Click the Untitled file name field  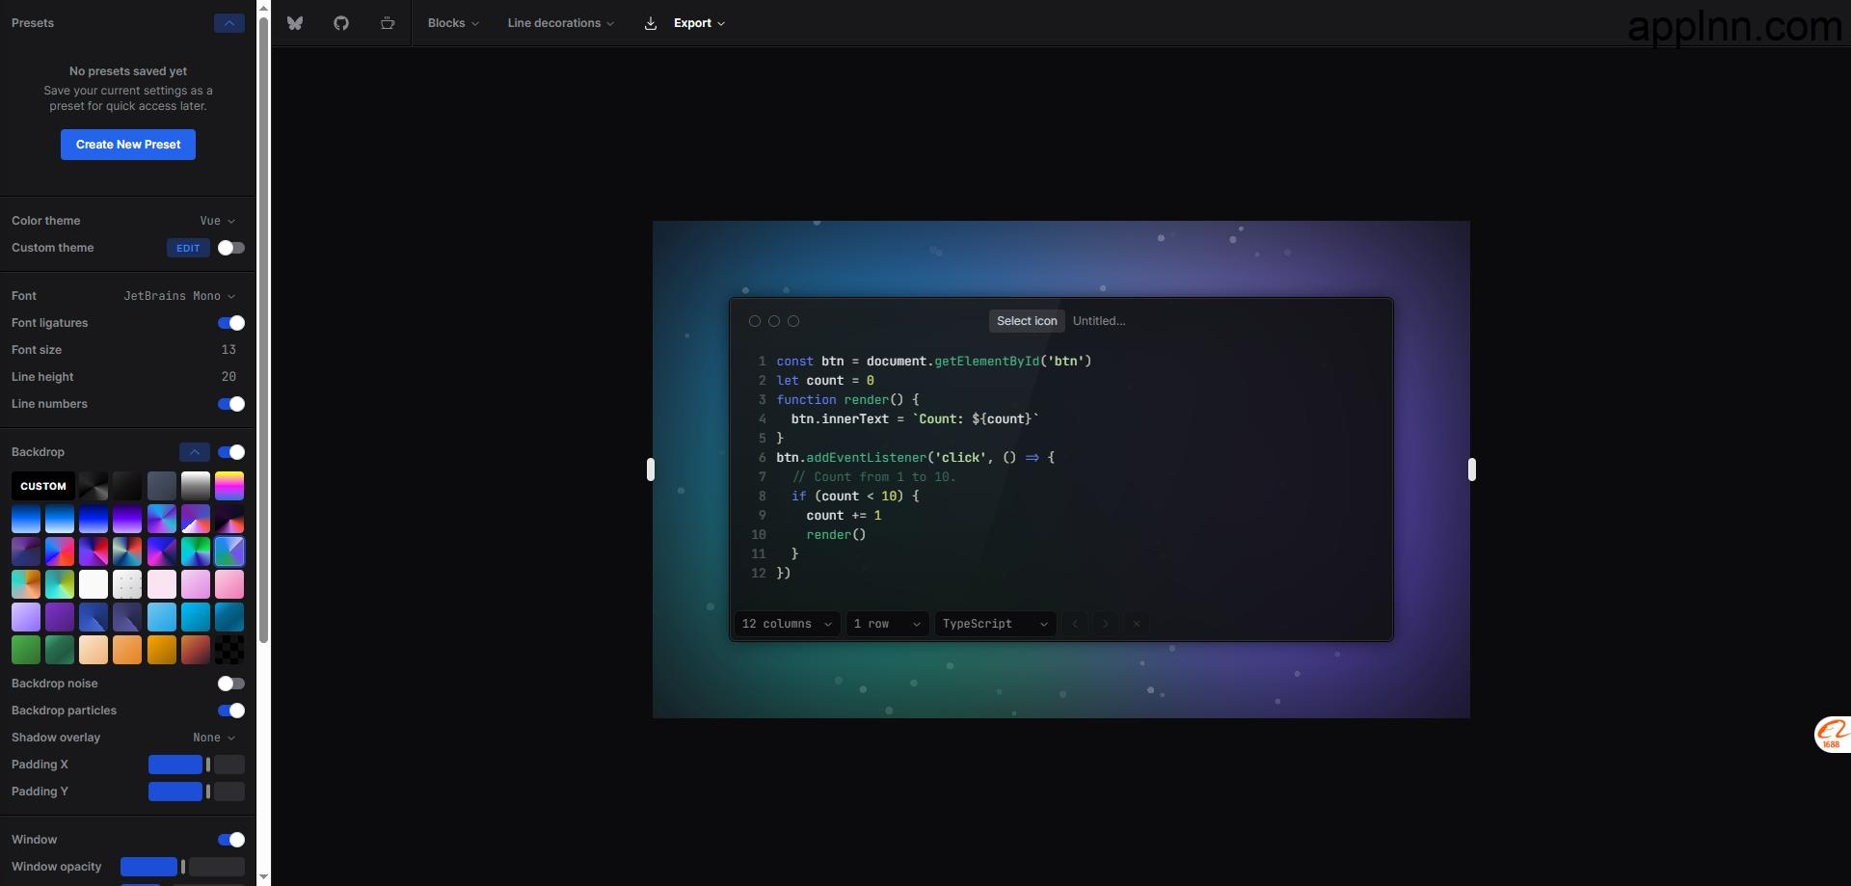pos(1099,321)
